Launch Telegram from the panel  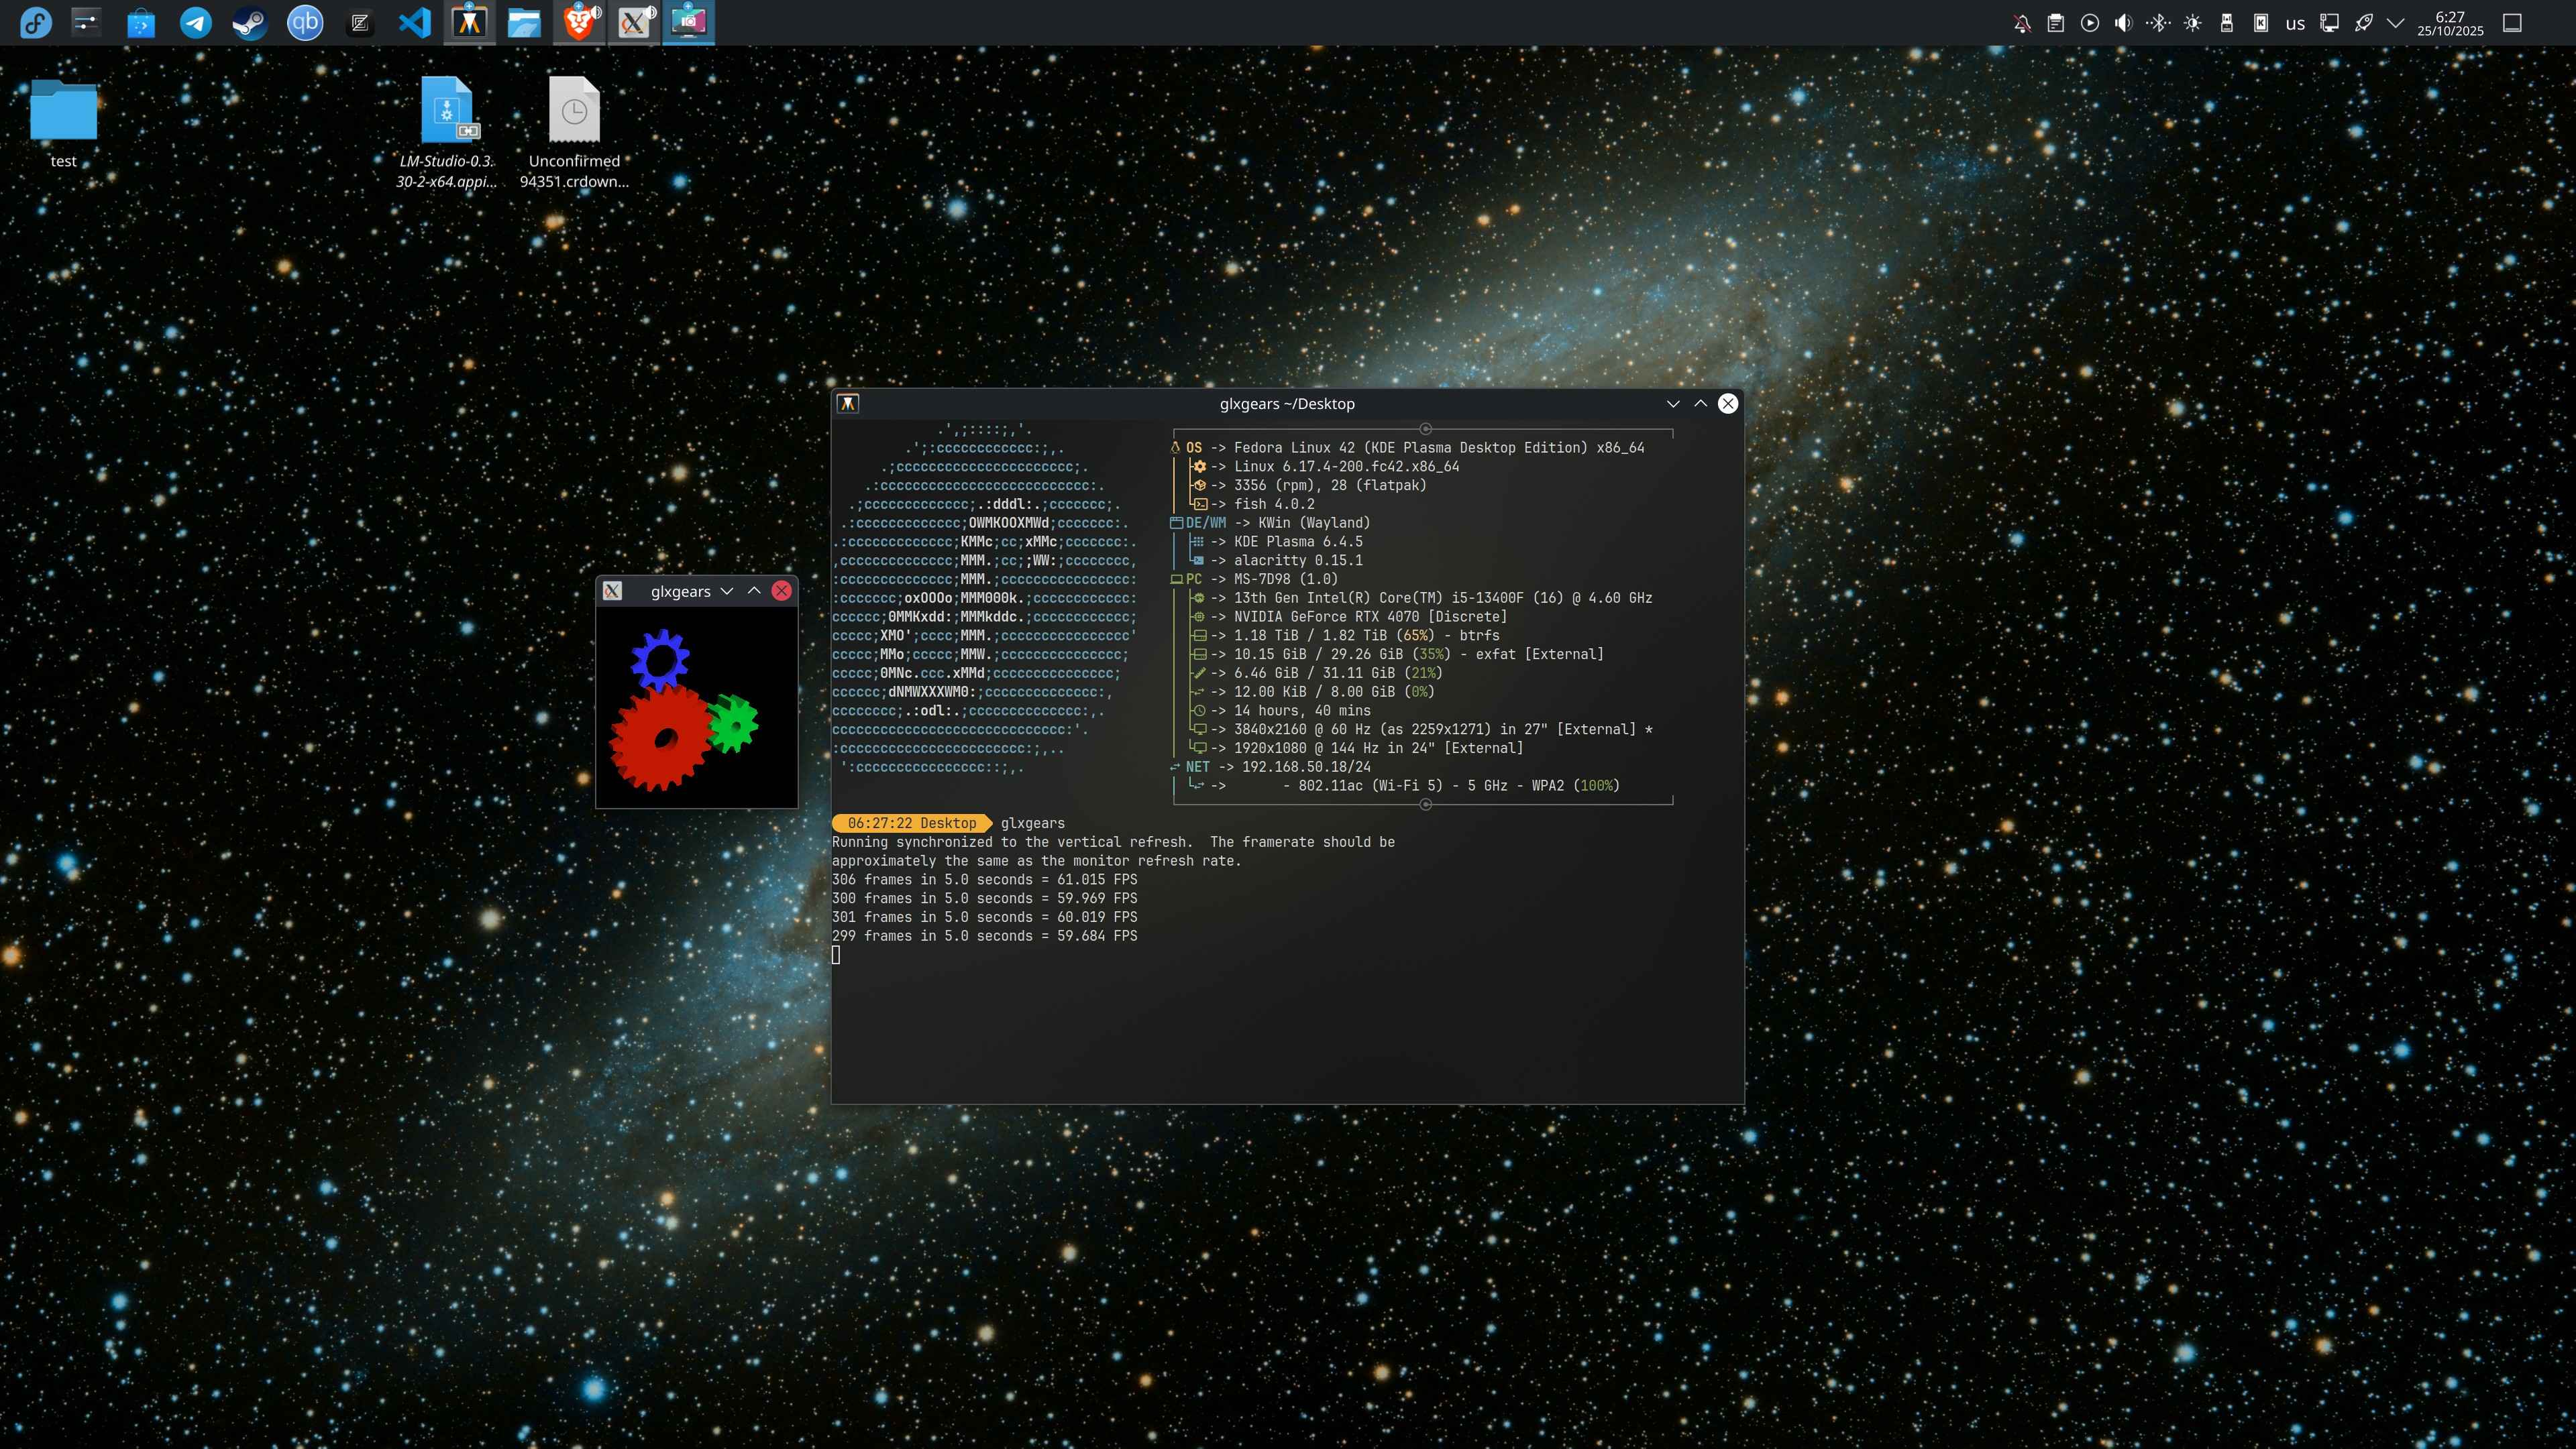pyautogui.click(x=195, y=22)
